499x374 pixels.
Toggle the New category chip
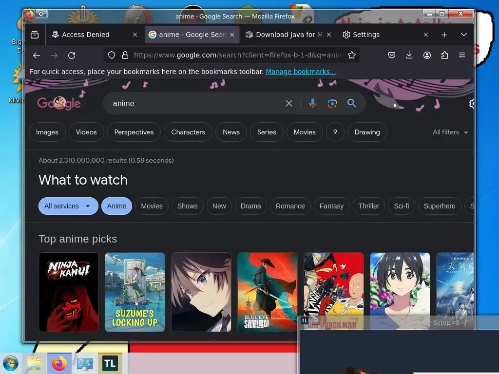[x=219, y=206]
